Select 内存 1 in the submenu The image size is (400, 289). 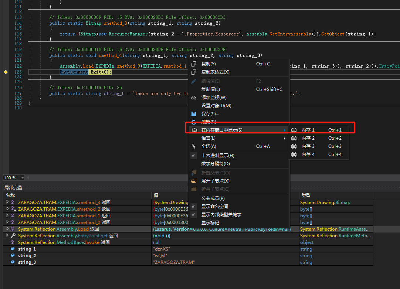tap(318, 130)
